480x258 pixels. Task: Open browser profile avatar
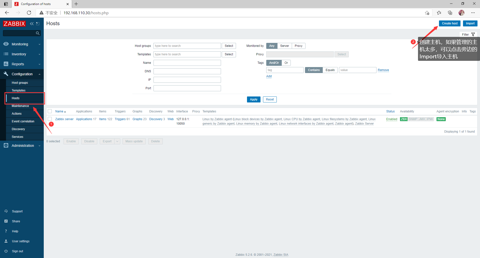point(461,13)
